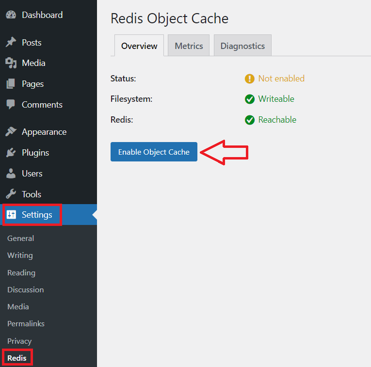This screenshot has width=371, height=367.
Task: Open Permalinks under Settings
Action: 26,324
